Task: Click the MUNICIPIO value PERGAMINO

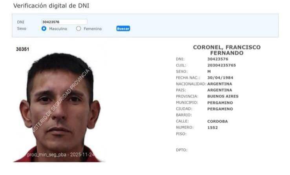Action: pos(220,103)
